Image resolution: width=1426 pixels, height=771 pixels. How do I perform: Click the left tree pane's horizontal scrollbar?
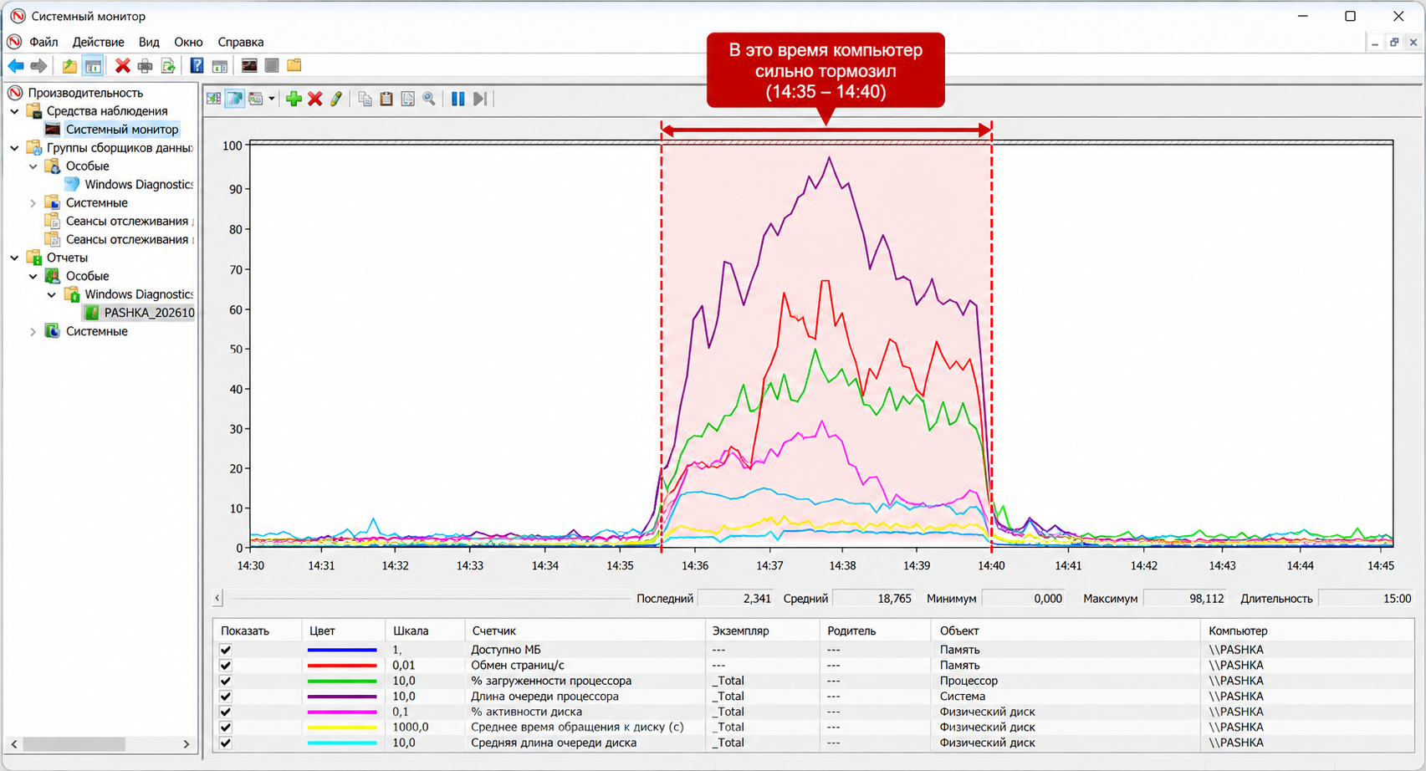pyautogui.click(x=100, y=743)
